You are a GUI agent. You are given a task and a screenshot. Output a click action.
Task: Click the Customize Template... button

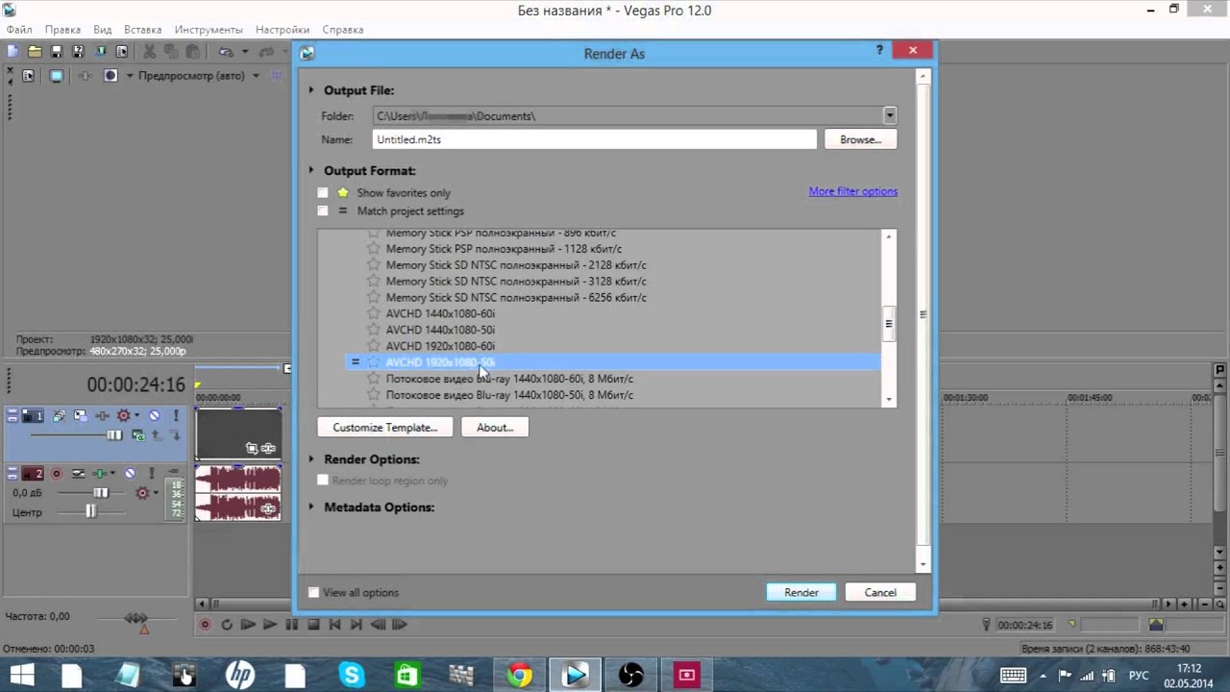[x=384, y=428]
